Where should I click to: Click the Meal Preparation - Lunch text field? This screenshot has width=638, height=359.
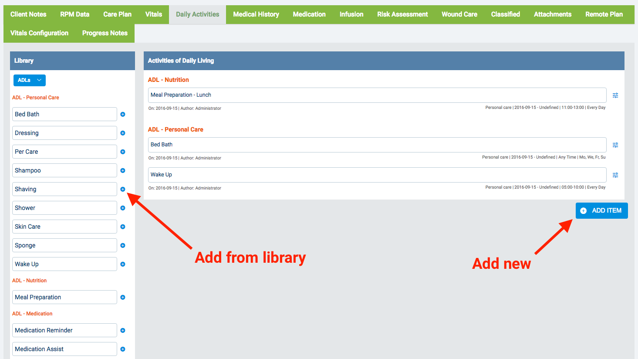pyautogui.click(x=377, y=95)
